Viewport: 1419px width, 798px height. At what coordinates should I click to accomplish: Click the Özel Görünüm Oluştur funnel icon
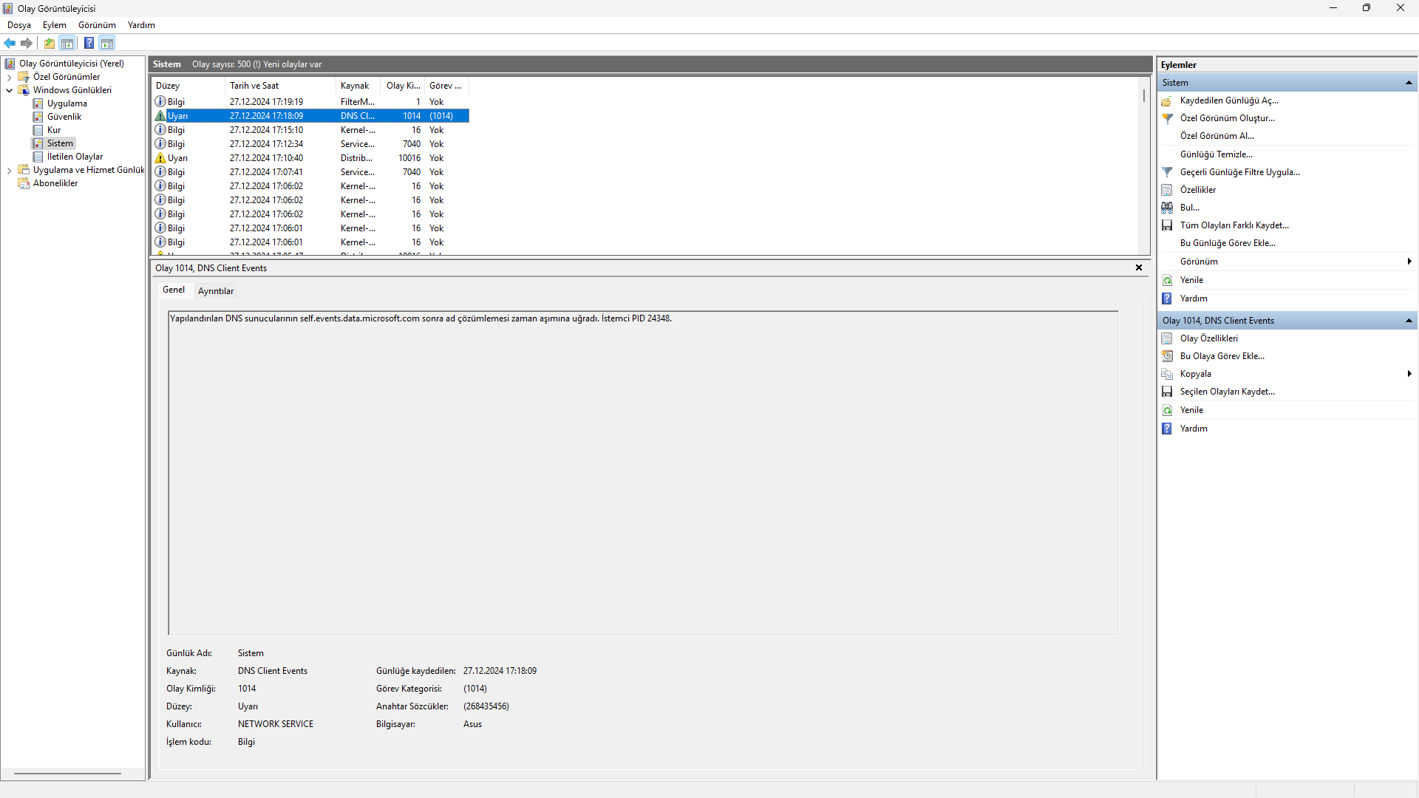tap(1167, 118)
